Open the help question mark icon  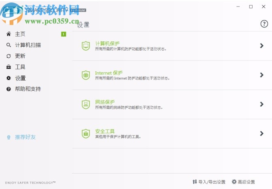click(x=264, y=24)
